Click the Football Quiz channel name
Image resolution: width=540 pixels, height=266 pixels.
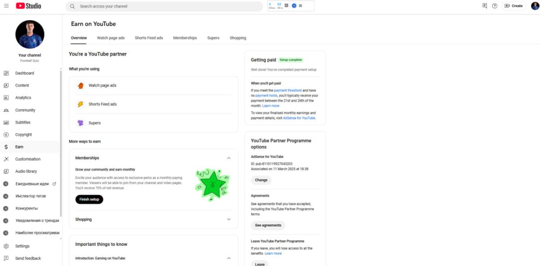30,61
